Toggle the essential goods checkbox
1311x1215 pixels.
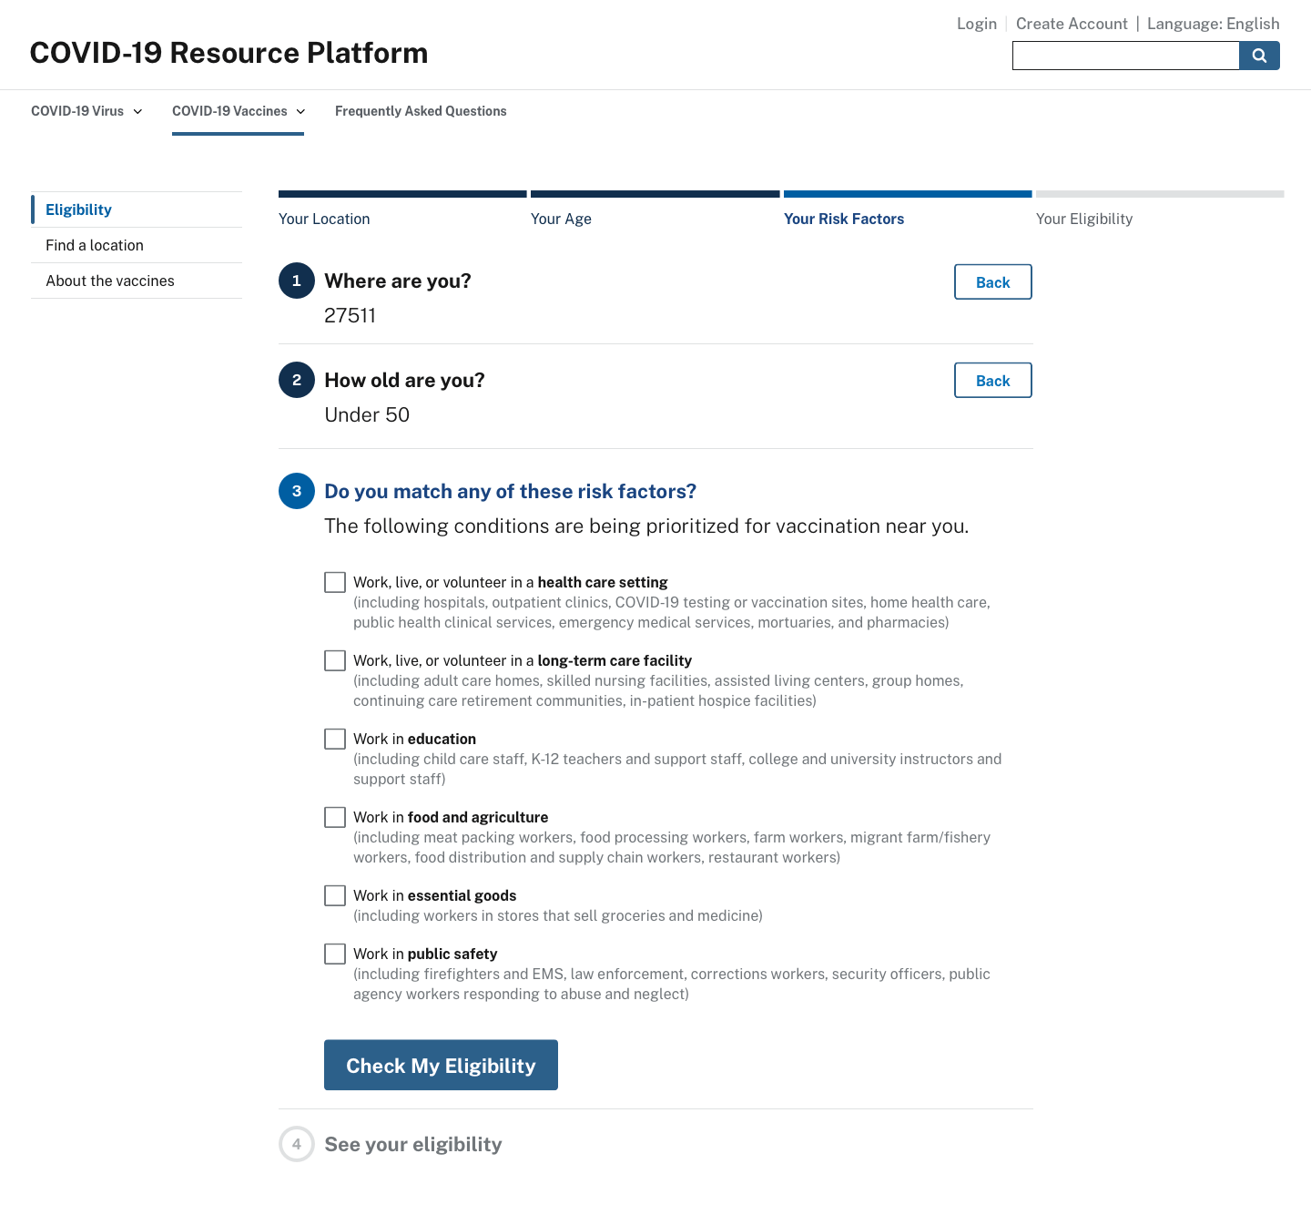tap(335, 895)
